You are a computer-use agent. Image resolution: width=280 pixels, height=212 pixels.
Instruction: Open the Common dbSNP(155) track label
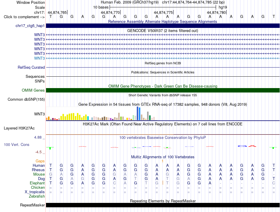click(26, 100)
